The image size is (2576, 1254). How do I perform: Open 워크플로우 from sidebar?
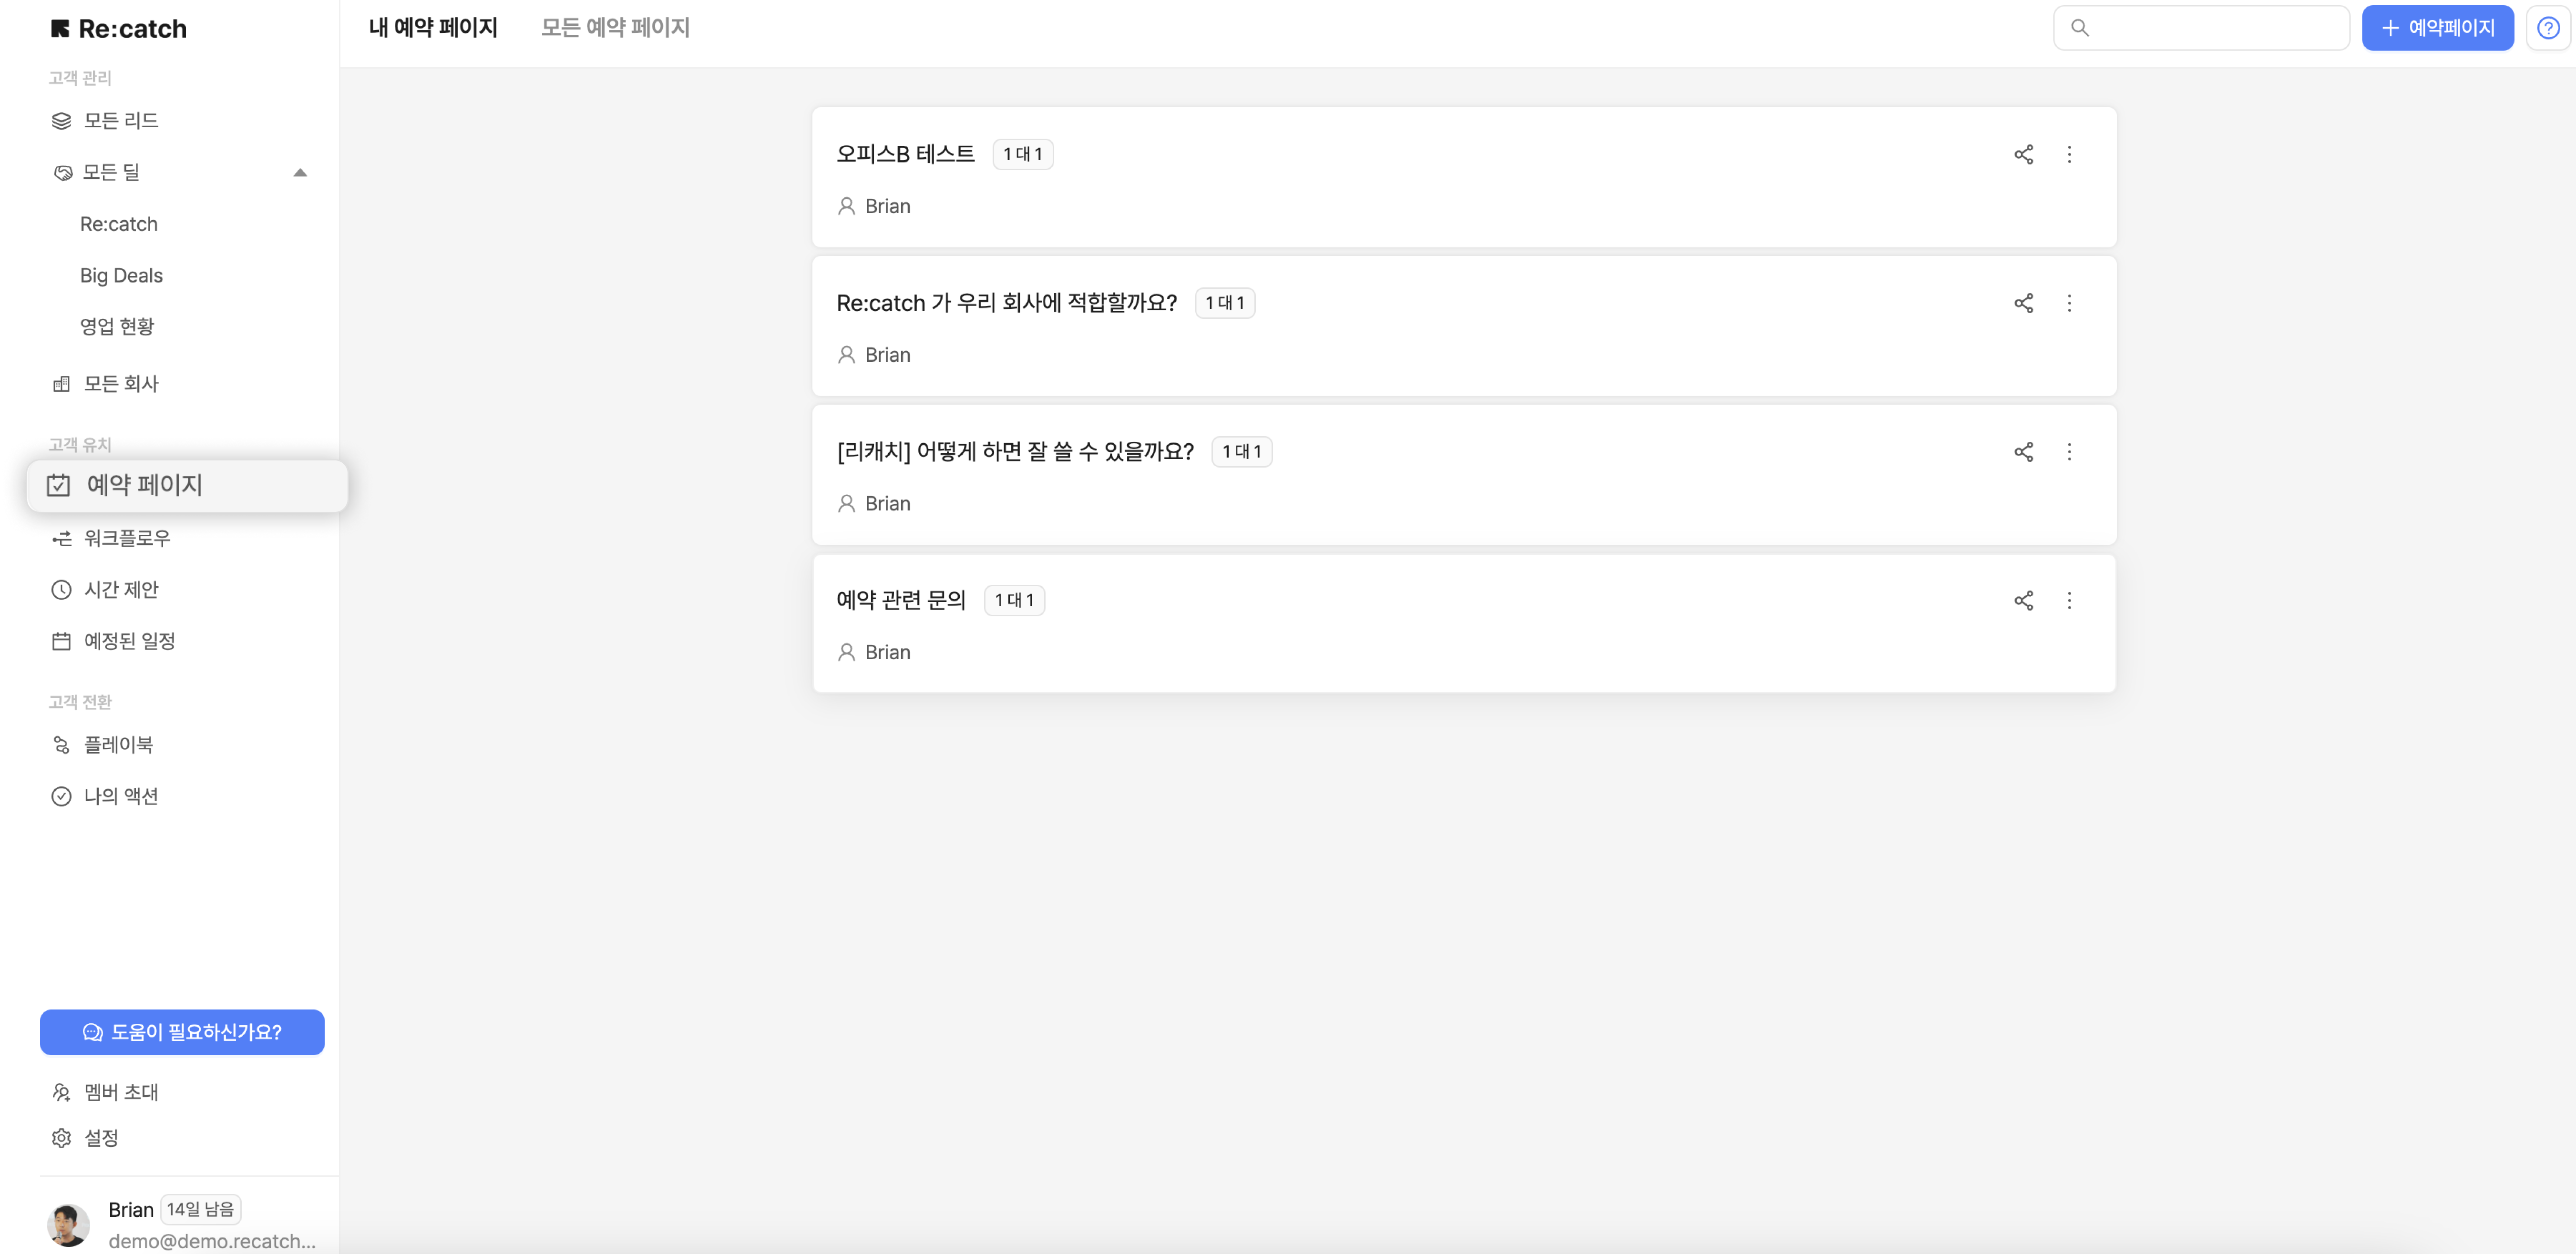(x=127, y=538)
